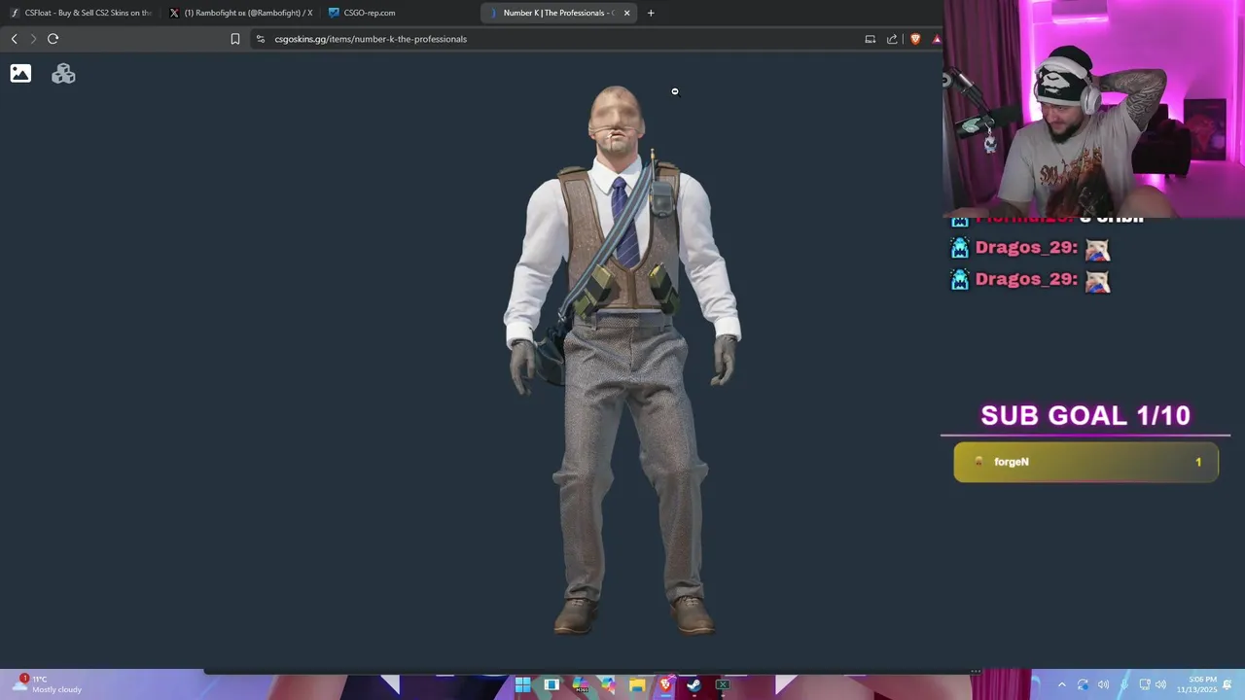Click the Number K agent 3D model
The width and height of the screenshot is (1245, 700).
point(622,360)
